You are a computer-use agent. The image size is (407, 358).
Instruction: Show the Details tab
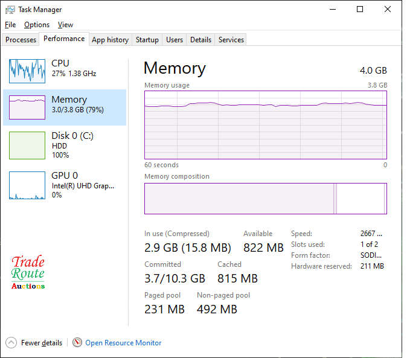pos(200,40)
